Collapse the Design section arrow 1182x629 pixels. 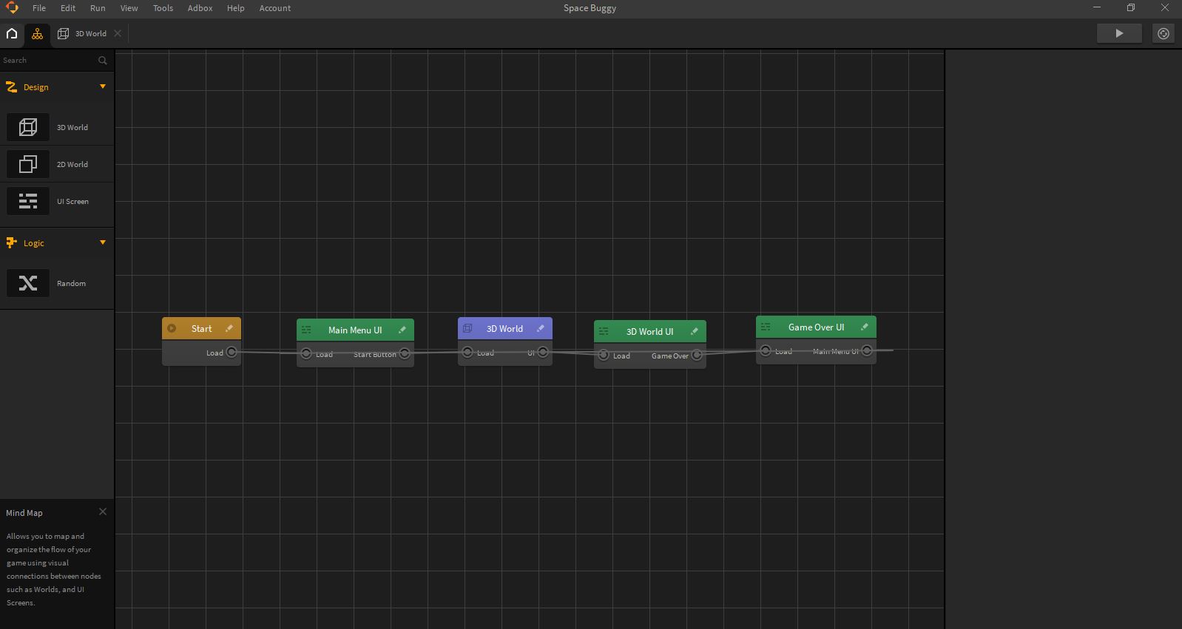click(x=103, y=86)
